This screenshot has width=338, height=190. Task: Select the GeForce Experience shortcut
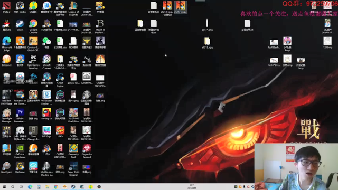click(20, 151)
